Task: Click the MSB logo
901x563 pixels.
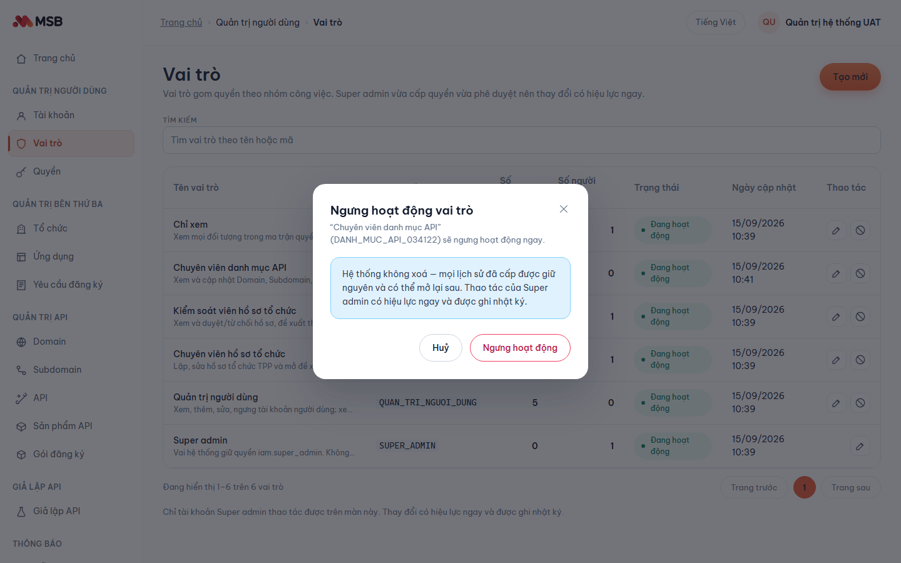Action: [x=38, y=21]
